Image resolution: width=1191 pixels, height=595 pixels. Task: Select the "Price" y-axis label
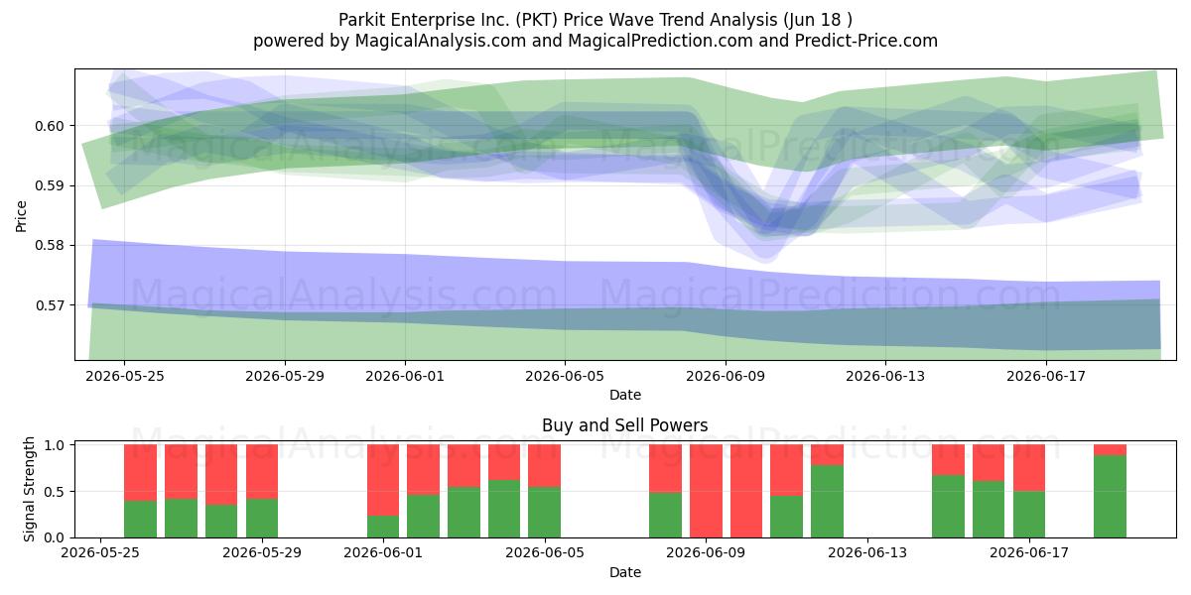(22, 214)
